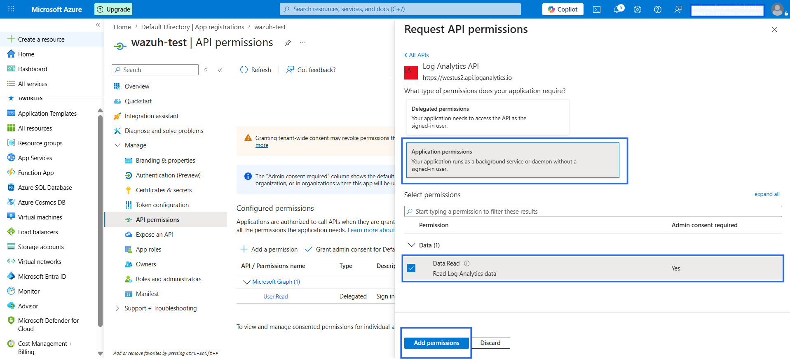
Task: Collapse the Microsoft Graph (1) group
Action: (x=246, y=282)
